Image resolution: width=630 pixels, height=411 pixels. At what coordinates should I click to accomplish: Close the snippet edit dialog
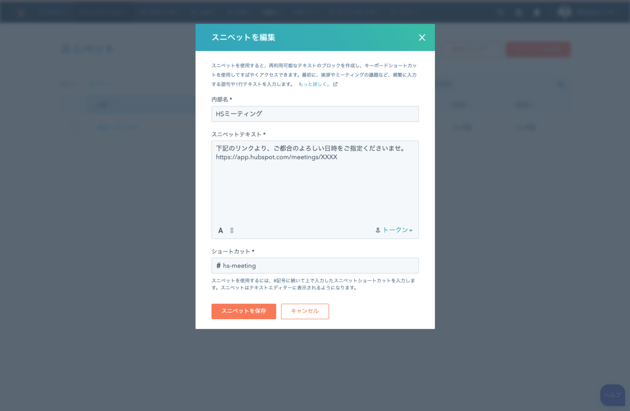tap(422, 38)
